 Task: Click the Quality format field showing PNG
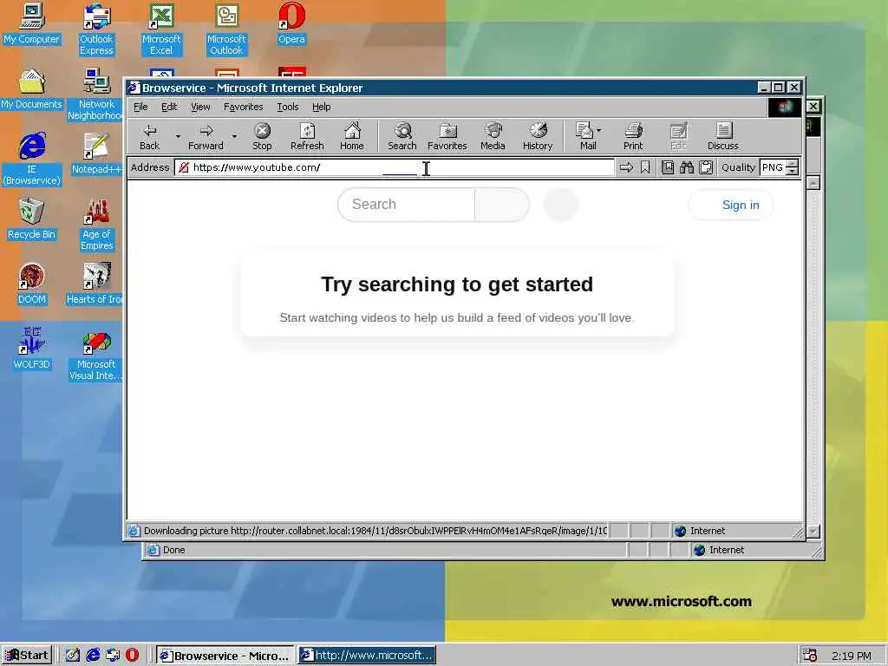774,167
